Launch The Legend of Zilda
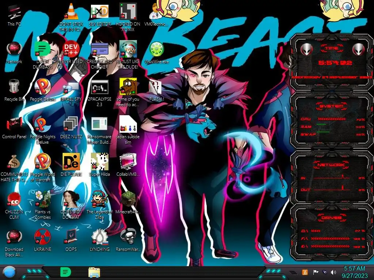374x280 pixels. tap(100, 205)
